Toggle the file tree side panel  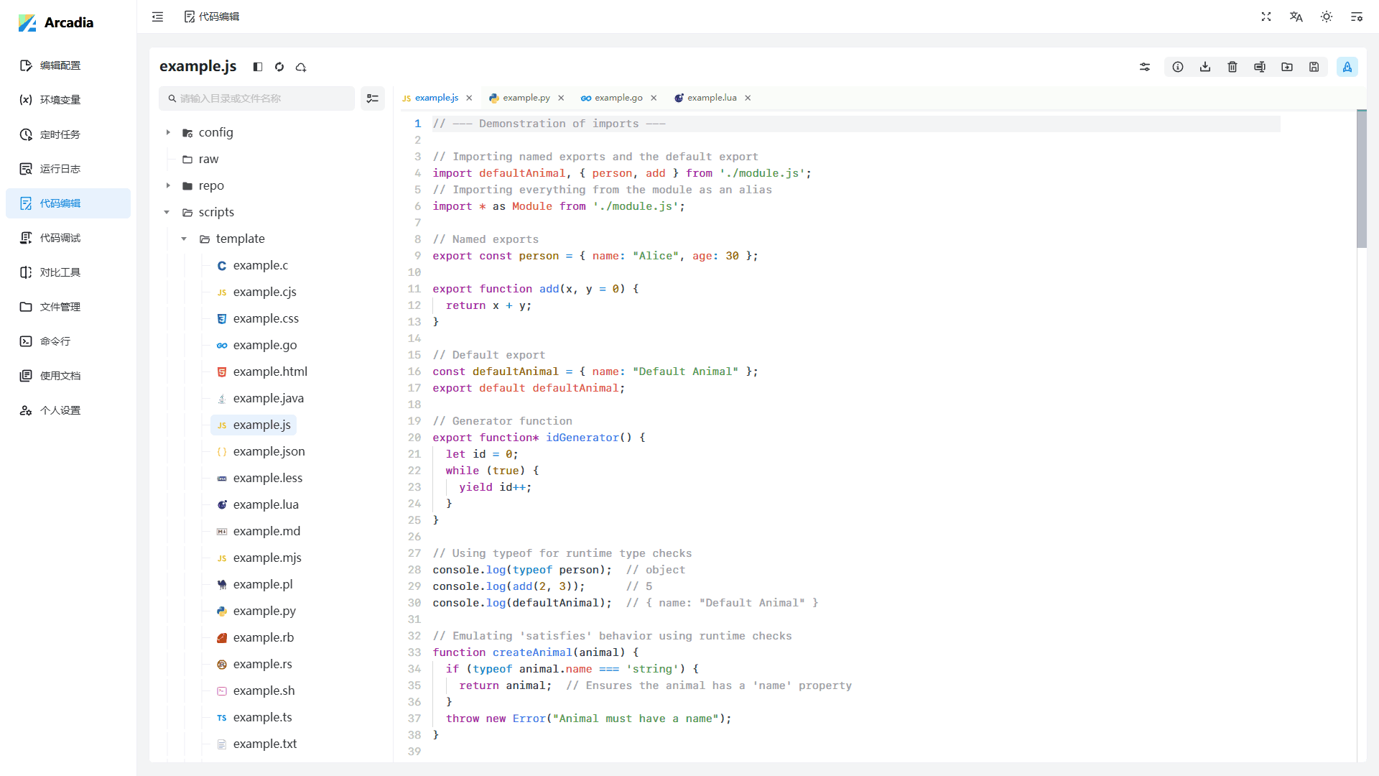pos(258,67)
